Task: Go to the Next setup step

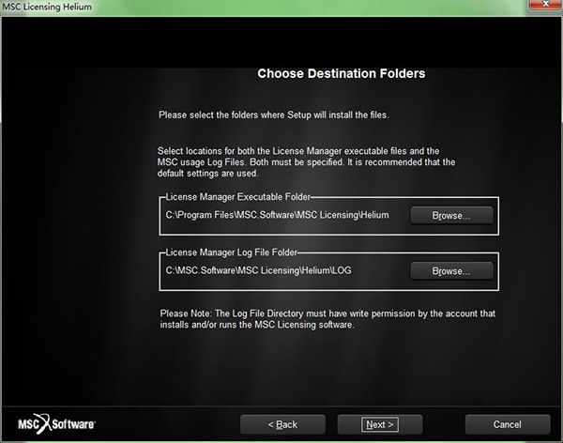Action: coord(380,424)
